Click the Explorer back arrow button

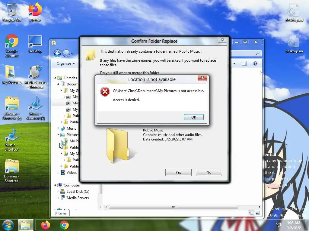(58, 53)
